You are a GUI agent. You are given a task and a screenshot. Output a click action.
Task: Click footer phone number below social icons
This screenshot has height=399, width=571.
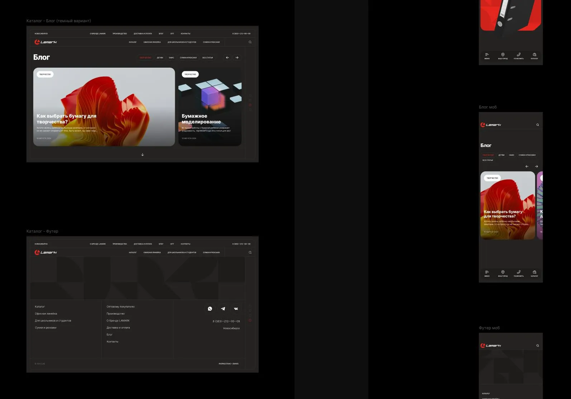[226, 321]
